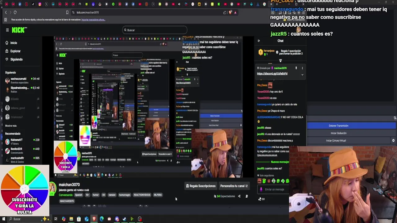
Task: Open recommended channel BenitoSDR
Action: click(x=22, y=151)
